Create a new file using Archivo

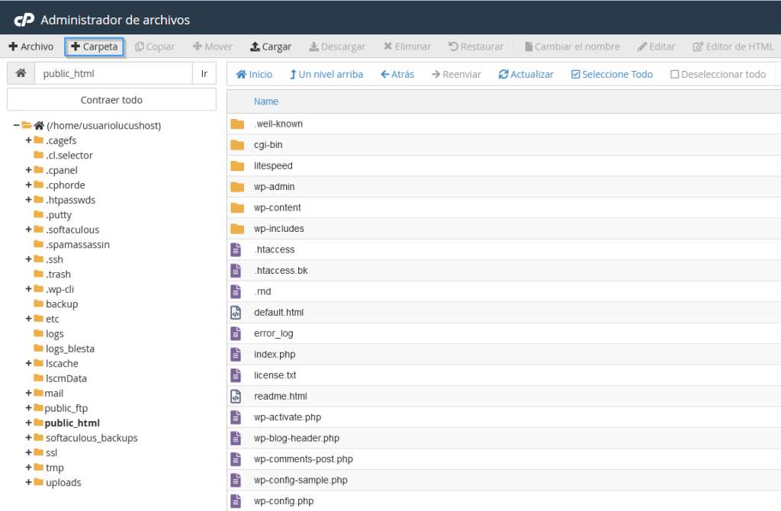[x=31, y=47]
